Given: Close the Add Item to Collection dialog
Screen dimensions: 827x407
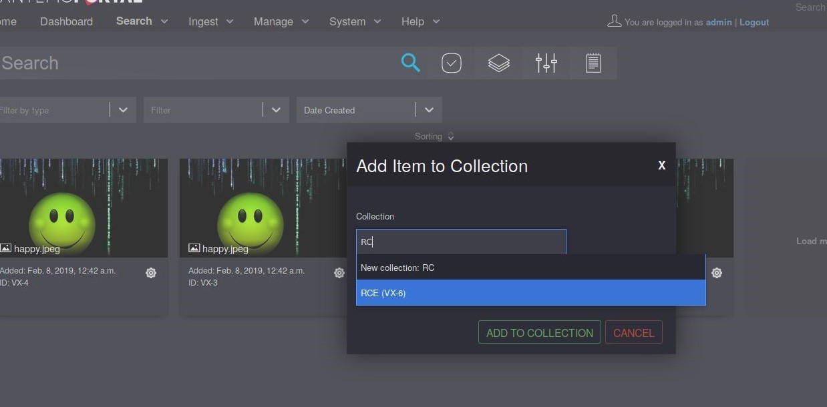Looking at the screenshot, I should tap(662, 165).
